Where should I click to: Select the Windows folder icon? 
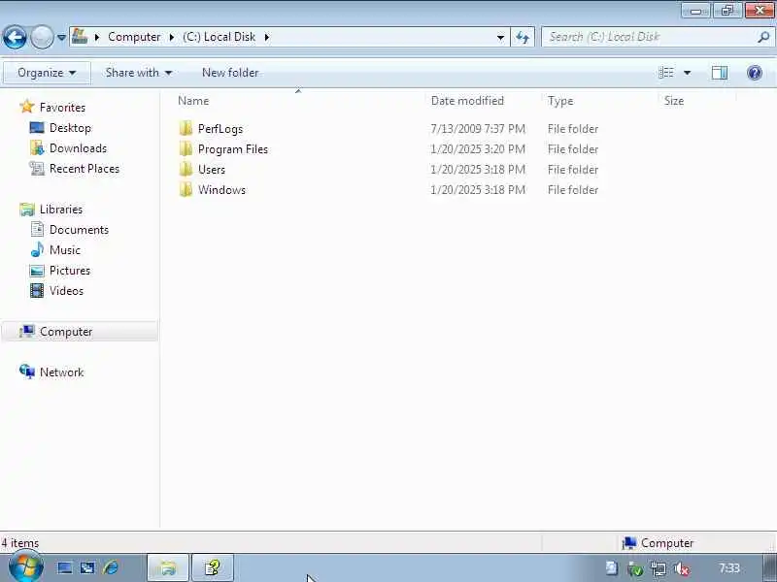pos(186,189)
